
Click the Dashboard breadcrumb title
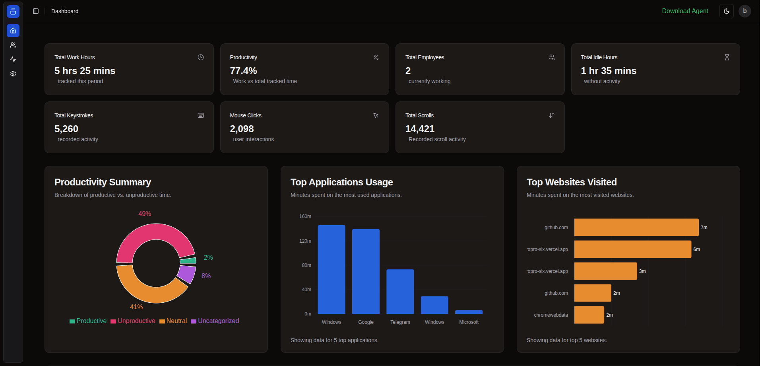(x=65, y=11)
